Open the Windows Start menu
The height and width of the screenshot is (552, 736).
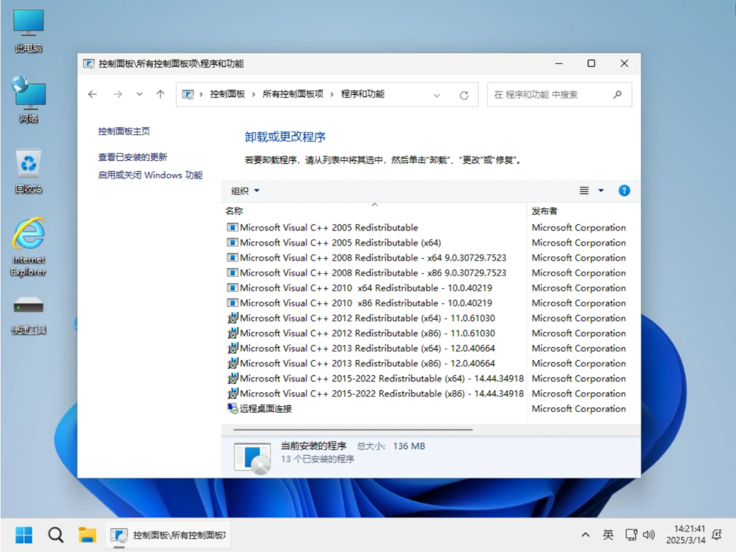click(24, 535)
